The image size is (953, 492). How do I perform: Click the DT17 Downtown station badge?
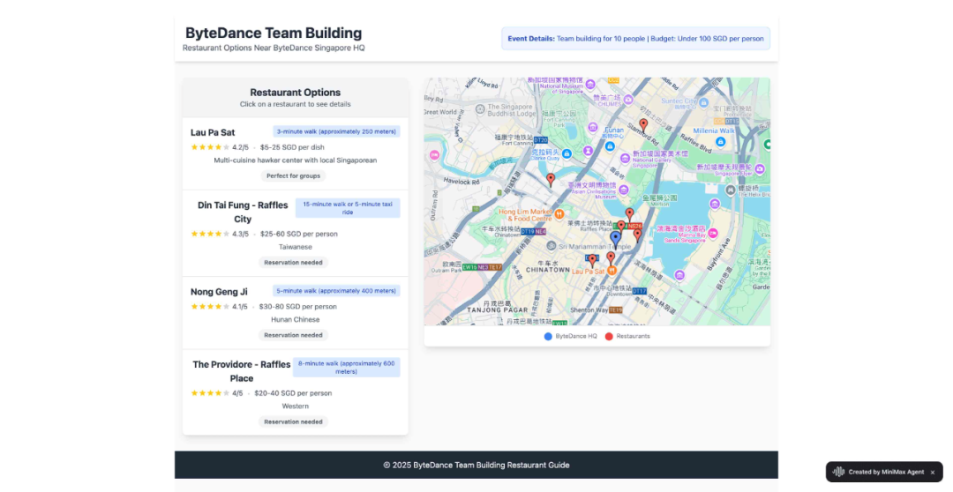coord(639,291)
